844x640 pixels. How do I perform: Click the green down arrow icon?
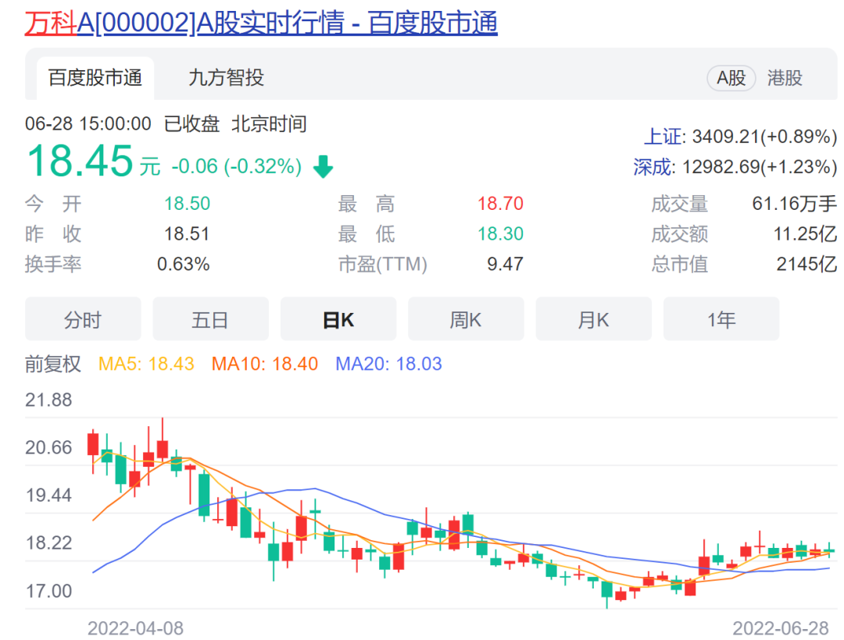pyautogui.click(x=323, y=167)
